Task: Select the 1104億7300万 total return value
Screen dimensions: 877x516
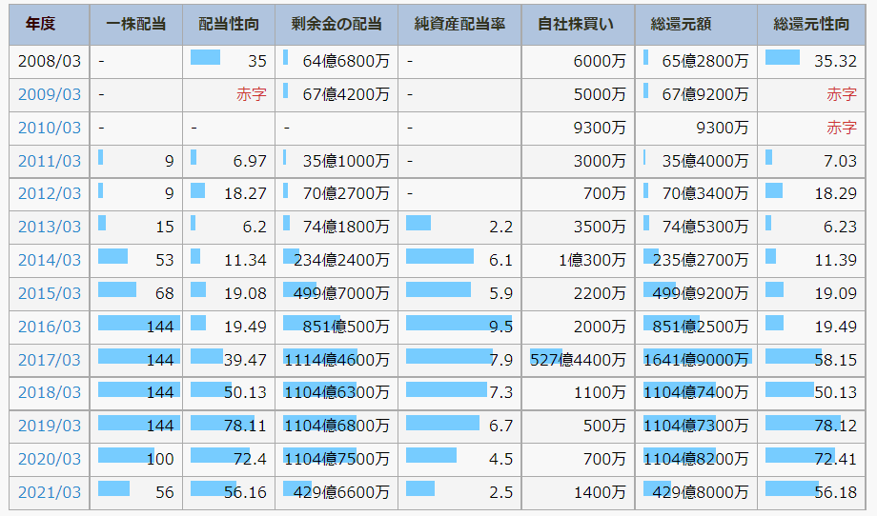Action: click(x=696, y=427)
